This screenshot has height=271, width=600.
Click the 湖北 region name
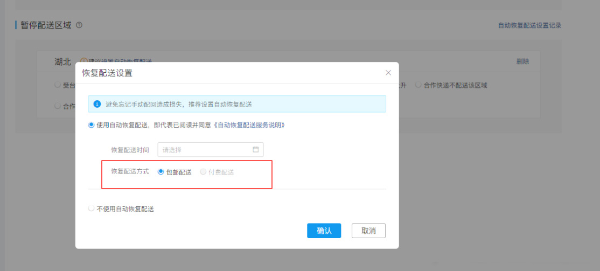click(x=63, y=61)
